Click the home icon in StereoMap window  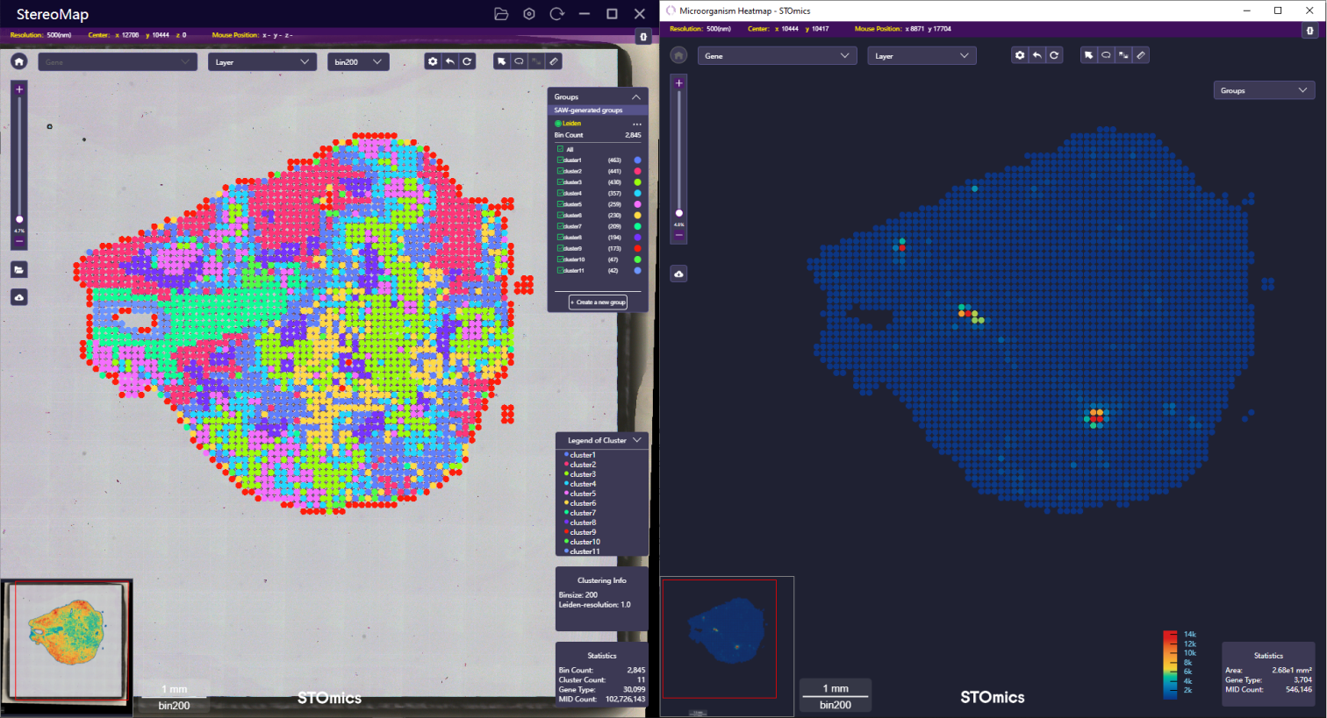tap(19, 61)
